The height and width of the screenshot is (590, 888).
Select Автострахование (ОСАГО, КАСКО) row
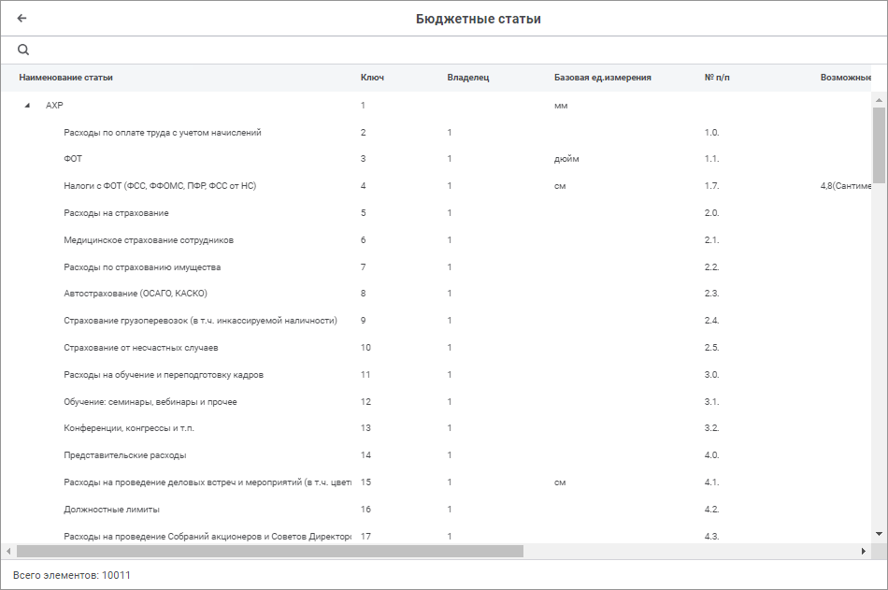pos(136,294)
